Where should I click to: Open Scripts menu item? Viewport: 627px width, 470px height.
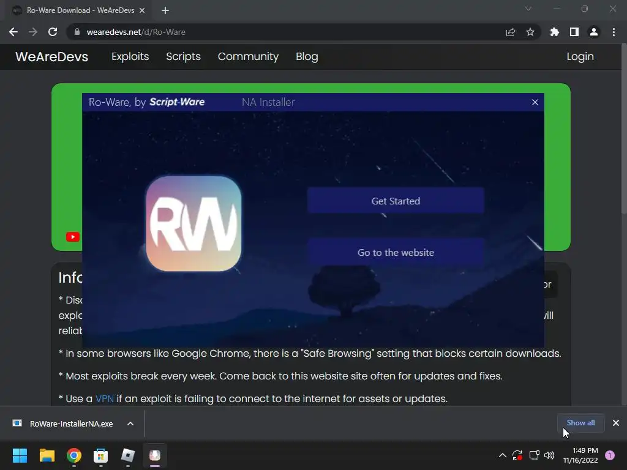coord(183,56)
